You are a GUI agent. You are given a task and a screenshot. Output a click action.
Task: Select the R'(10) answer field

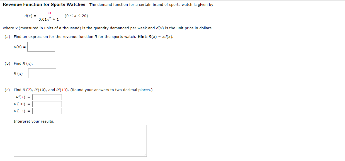(x=47, y=104)
